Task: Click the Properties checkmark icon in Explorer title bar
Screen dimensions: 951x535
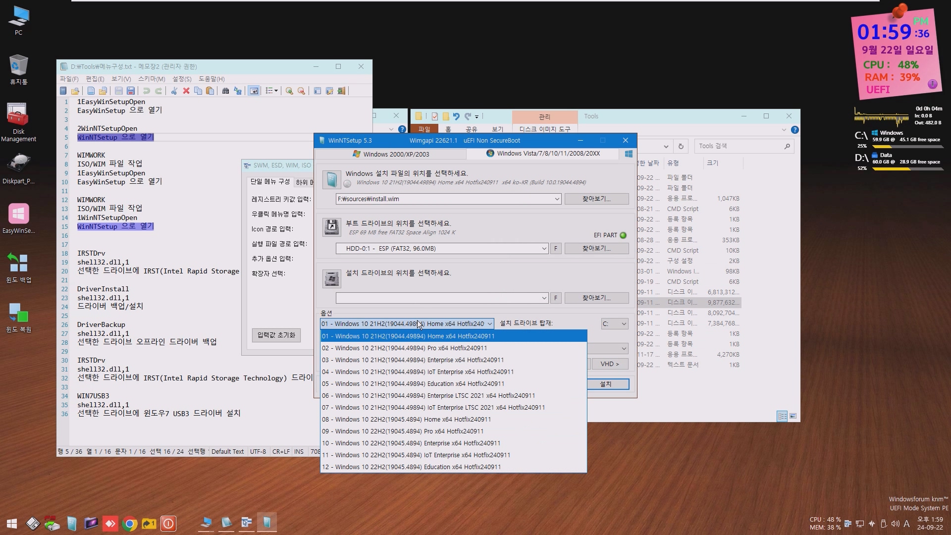Action: click(434, 116)
